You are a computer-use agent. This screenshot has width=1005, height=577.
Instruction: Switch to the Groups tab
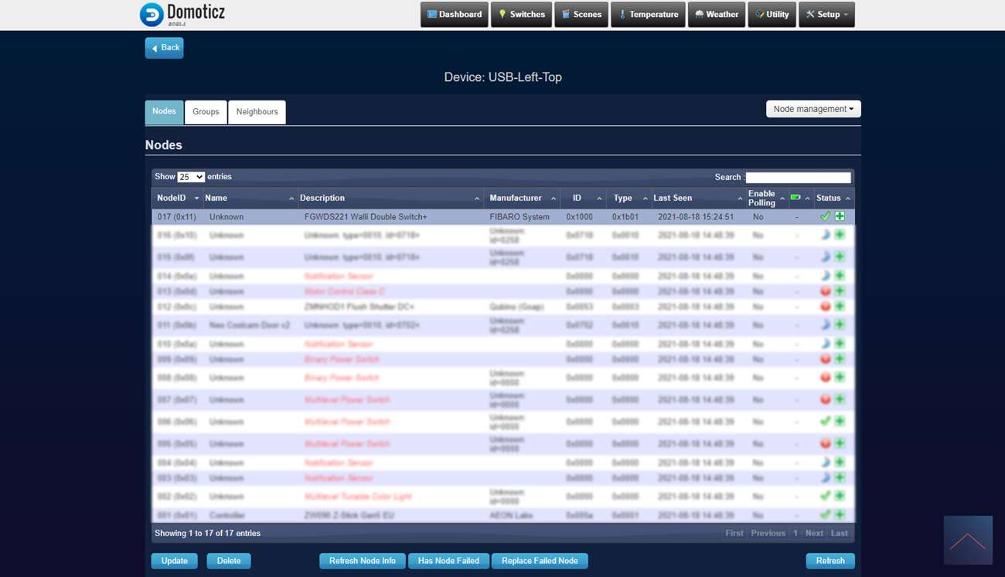click(206, 112)
